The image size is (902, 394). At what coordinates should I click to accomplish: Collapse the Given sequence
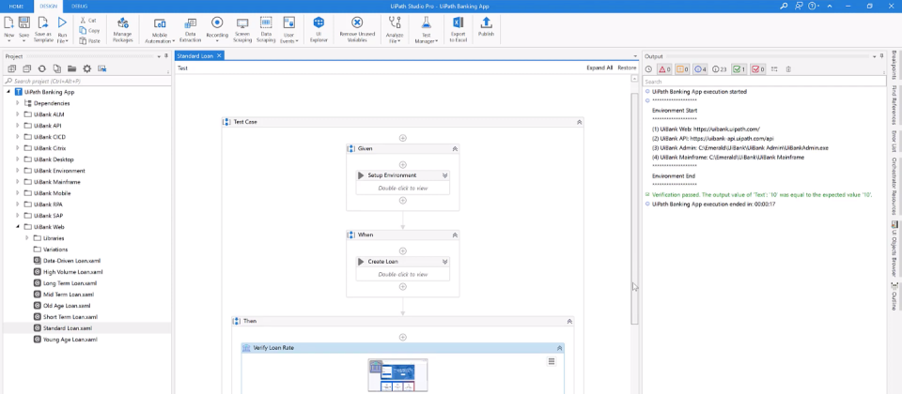[x=455, y=149]
